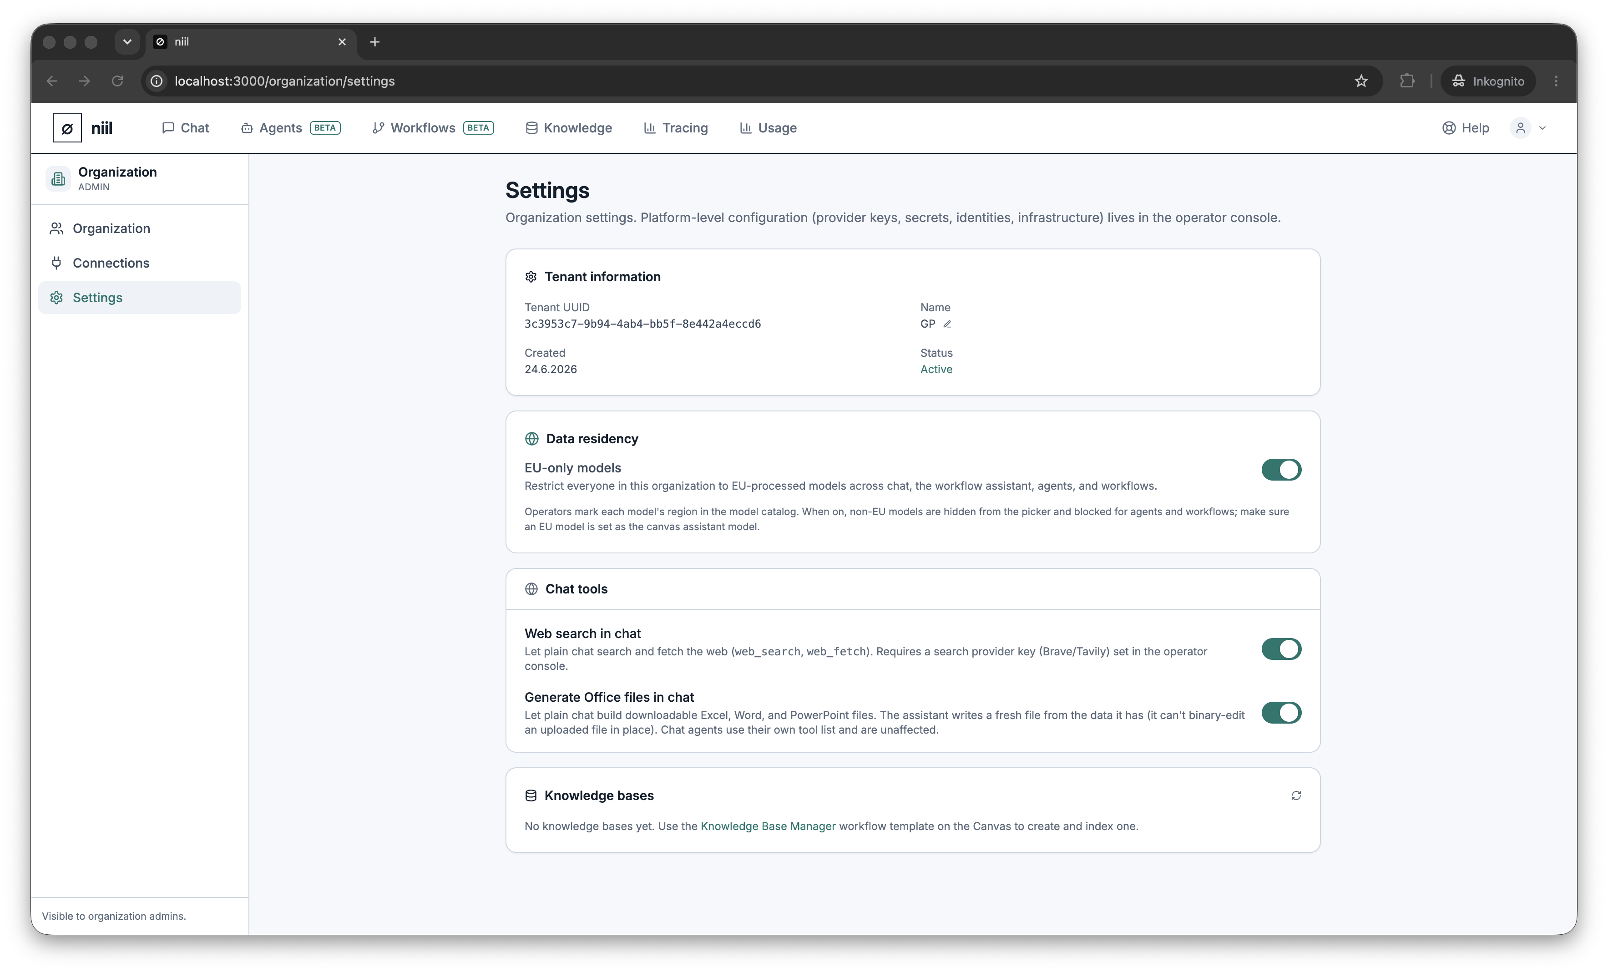Open the Knowledge section
The height and width of the screenshot is (973, 1608).
pos(568,128)
